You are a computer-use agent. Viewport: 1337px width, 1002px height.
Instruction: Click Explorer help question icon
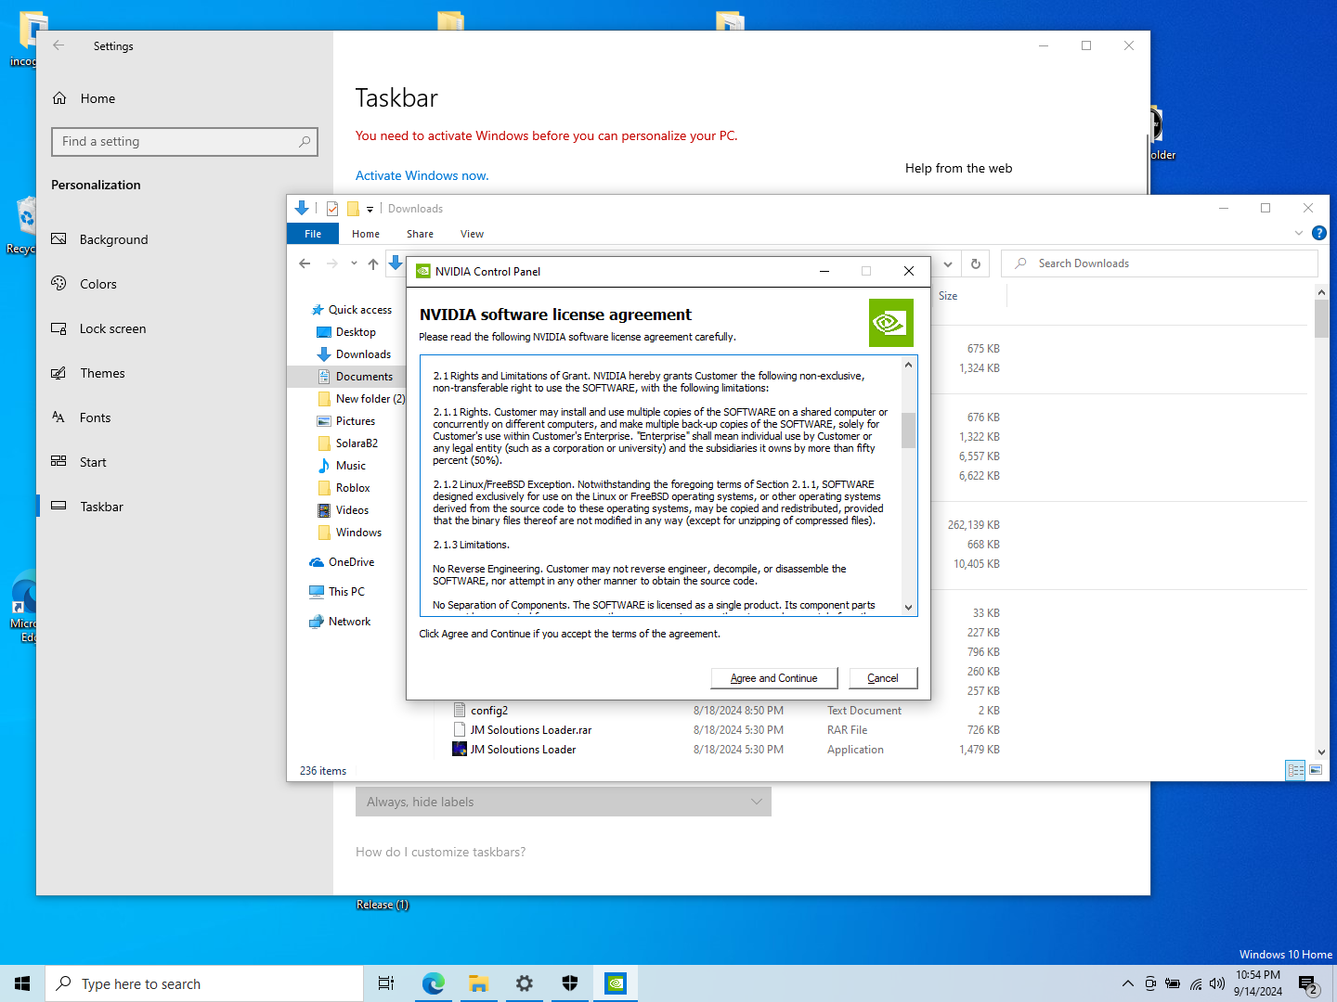point(1318,233)
